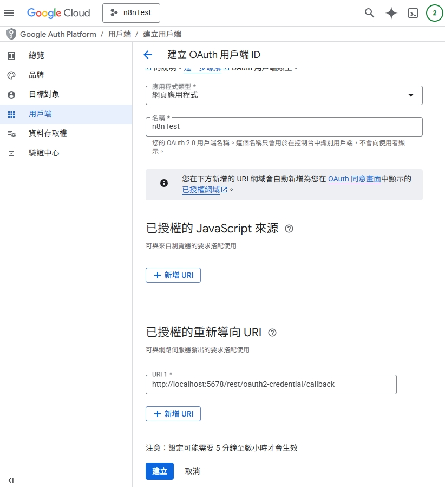445x487 pixels.
Task: Collapse the sidebar with the bottom arrow
Action: (11, 480)
